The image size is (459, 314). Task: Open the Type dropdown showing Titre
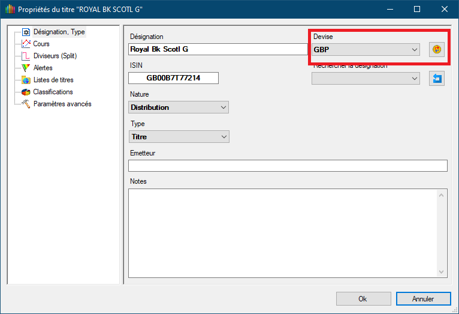click(x=179, y=137)
